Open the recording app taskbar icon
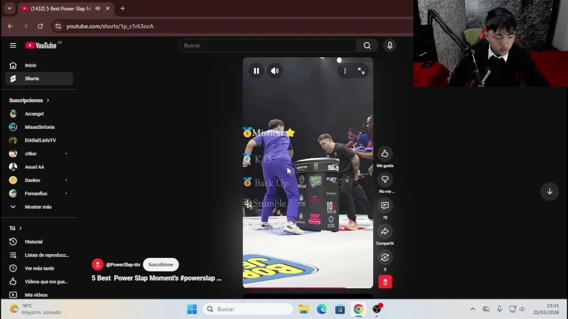This screenshot has height=319, width=568. coord(377,309)
